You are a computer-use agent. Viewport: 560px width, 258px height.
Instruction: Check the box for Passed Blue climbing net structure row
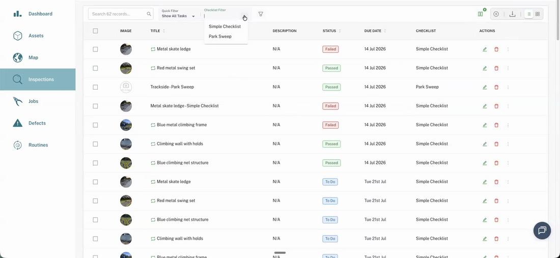[x=95, y=163]
